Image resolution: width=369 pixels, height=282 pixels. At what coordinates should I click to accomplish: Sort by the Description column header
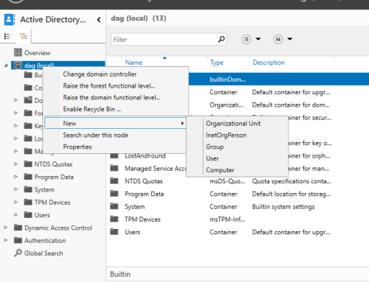tap(269, 63)
